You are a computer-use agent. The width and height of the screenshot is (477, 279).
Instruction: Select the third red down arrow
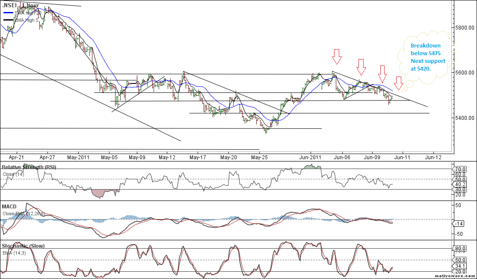(382, 73)
